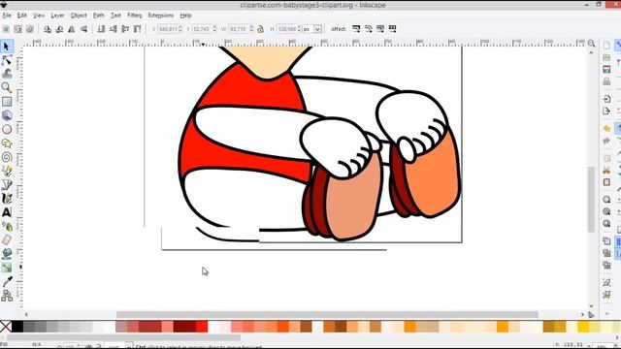Viewport: 621px width, 349px height.
Task: Select the Ellipse tool
Action: pyautogui.click(x=7, y=129)
